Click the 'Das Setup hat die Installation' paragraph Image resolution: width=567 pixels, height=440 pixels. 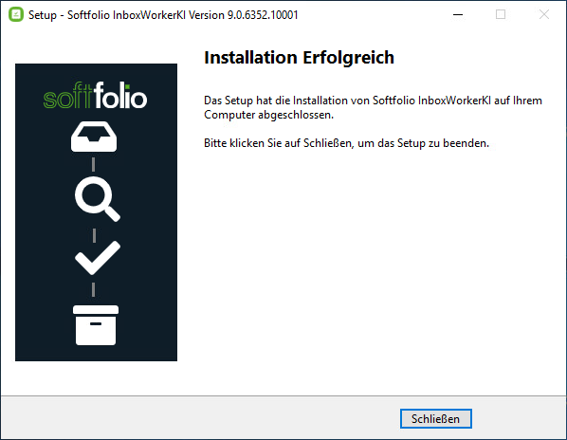(373, 107)
